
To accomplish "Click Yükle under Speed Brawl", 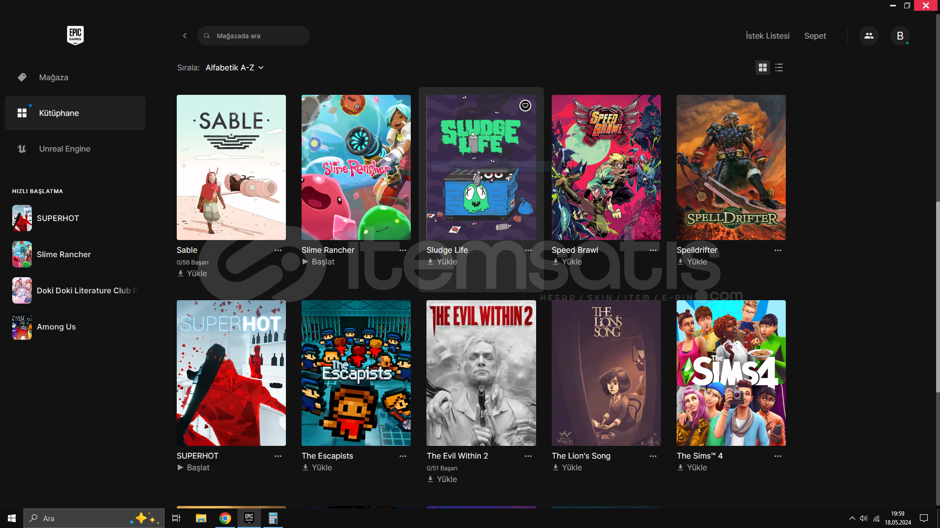I will click(567, 262).
